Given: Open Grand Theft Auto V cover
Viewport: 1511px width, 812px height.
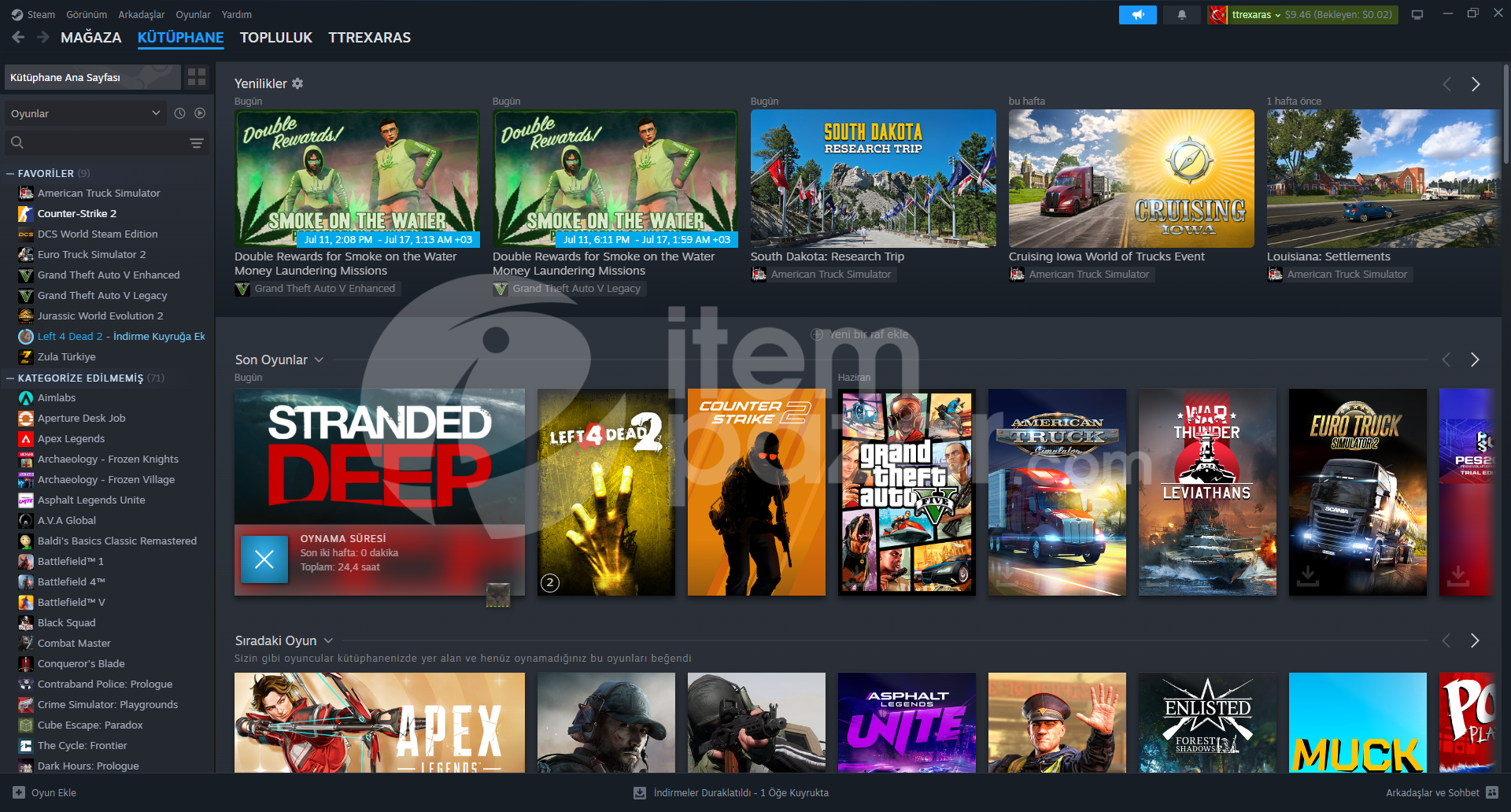Looking at the screenshot, I should point(907,492).
